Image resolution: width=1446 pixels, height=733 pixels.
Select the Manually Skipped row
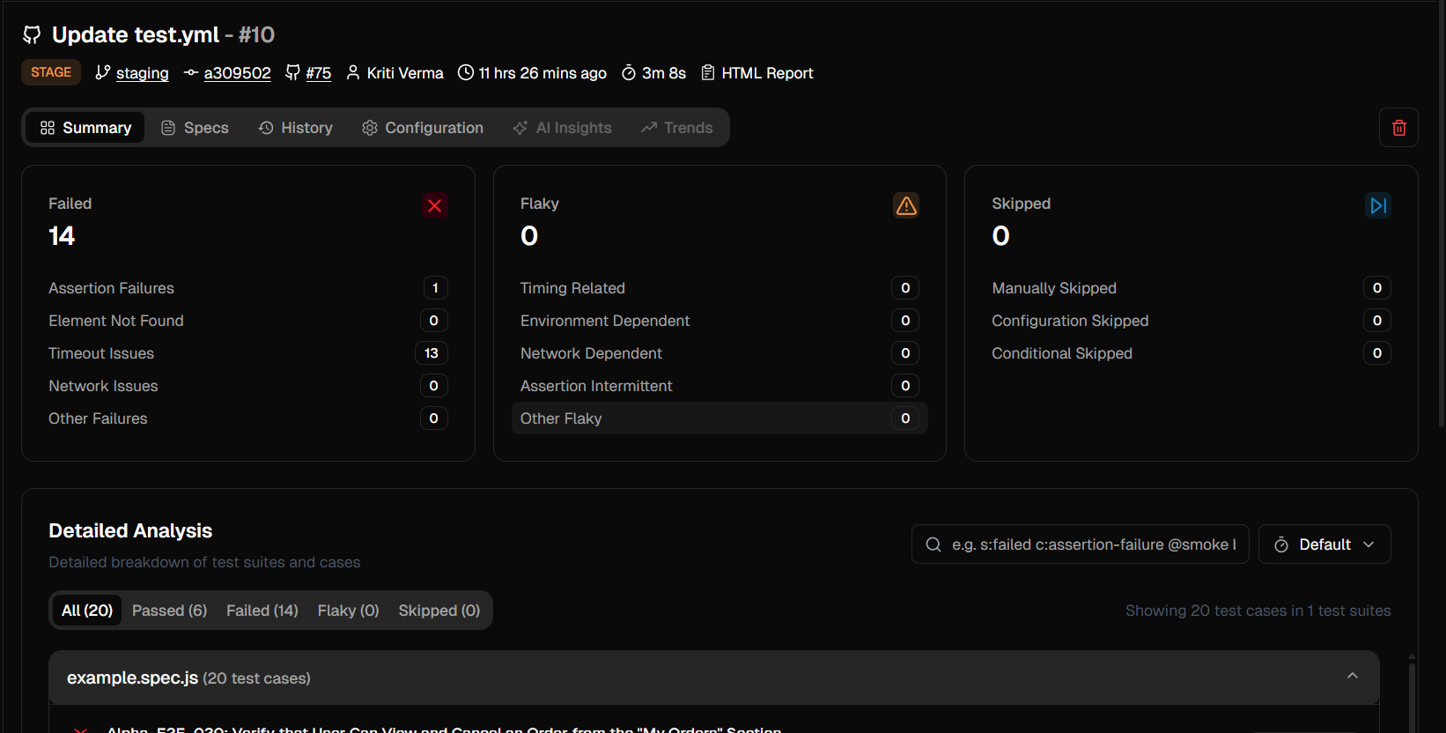[x=1191, y=288]
